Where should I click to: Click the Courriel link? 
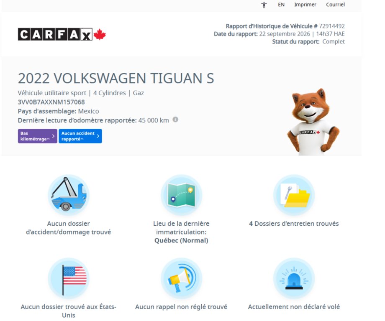point(335,5)
